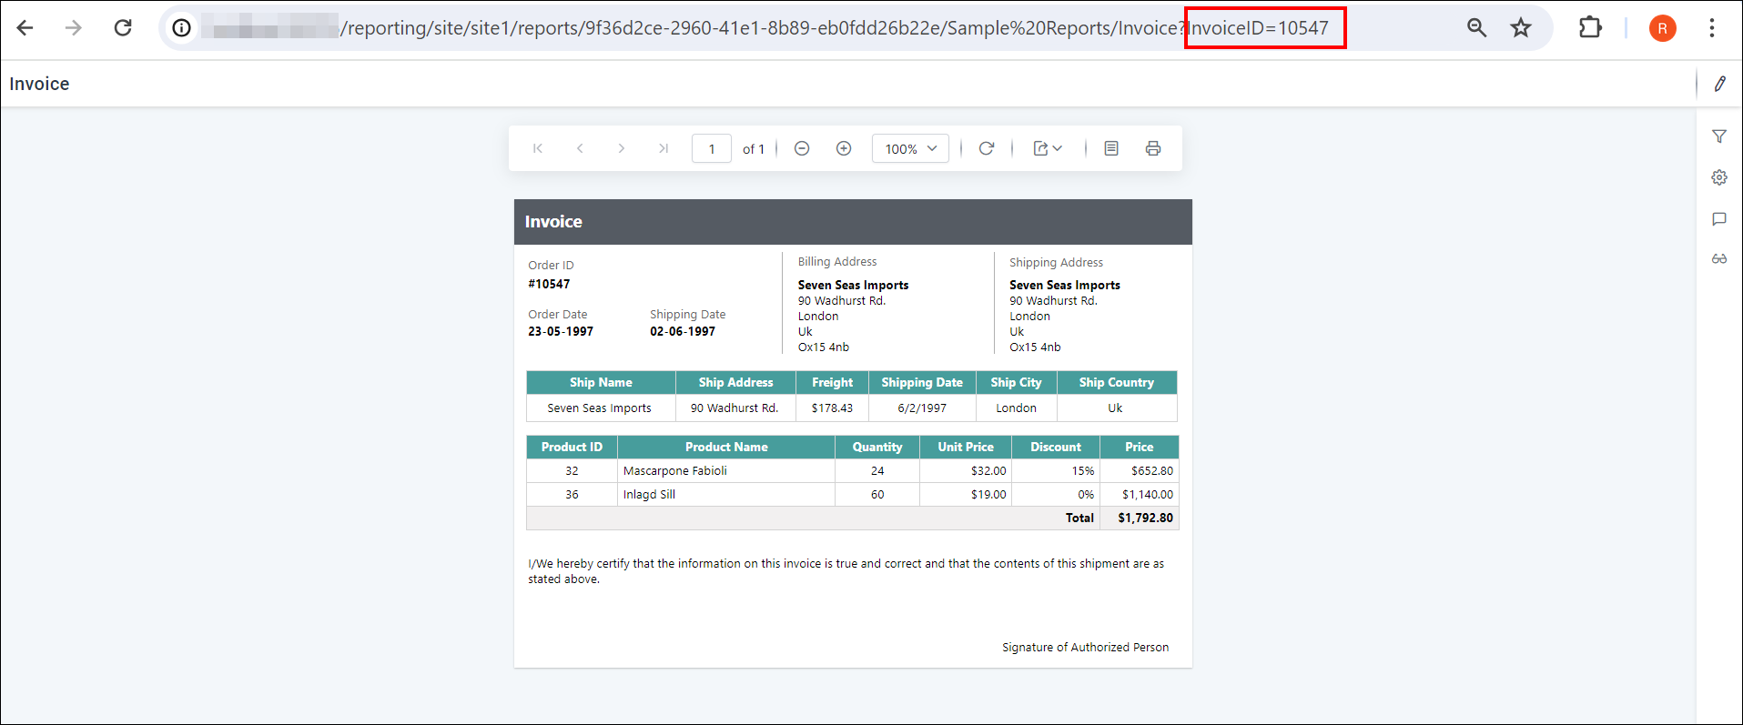Click the Ship Country header
Screen dimensions: 1743x725
(x=1117, y=382)
